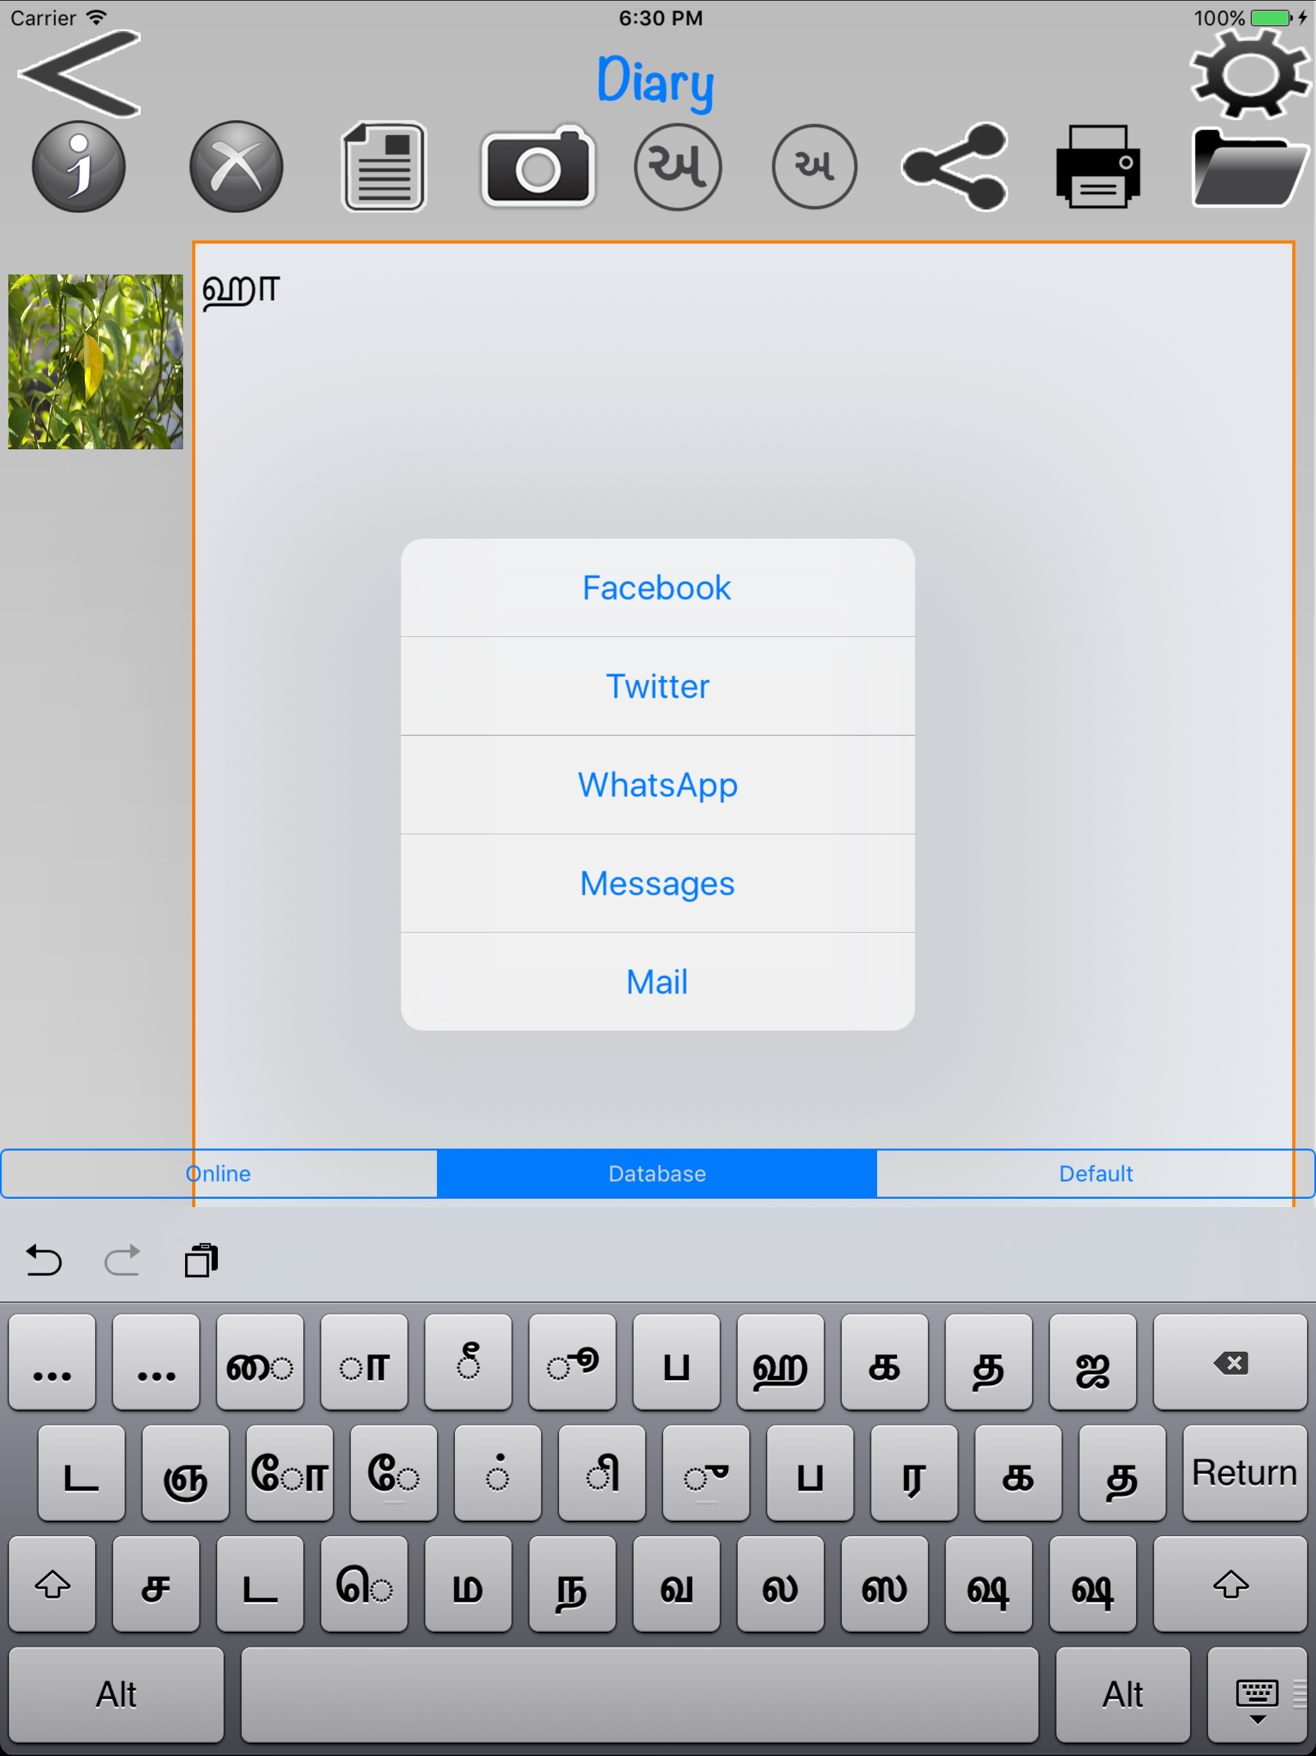Select the smaller font size icon

coord(814,166)
